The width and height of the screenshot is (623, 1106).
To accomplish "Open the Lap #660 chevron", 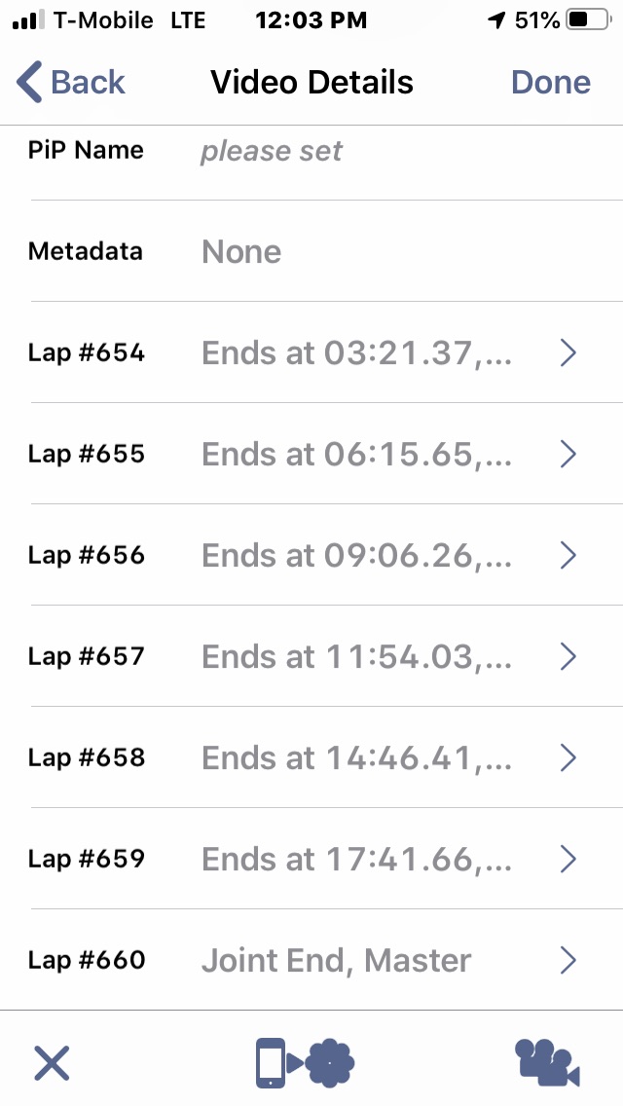I will 568,960.
